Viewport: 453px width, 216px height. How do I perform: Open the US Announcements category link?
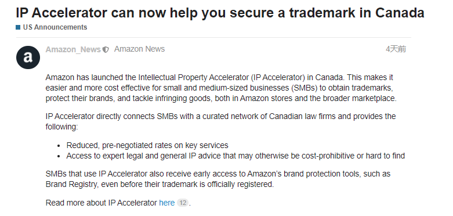click(55, 27)
